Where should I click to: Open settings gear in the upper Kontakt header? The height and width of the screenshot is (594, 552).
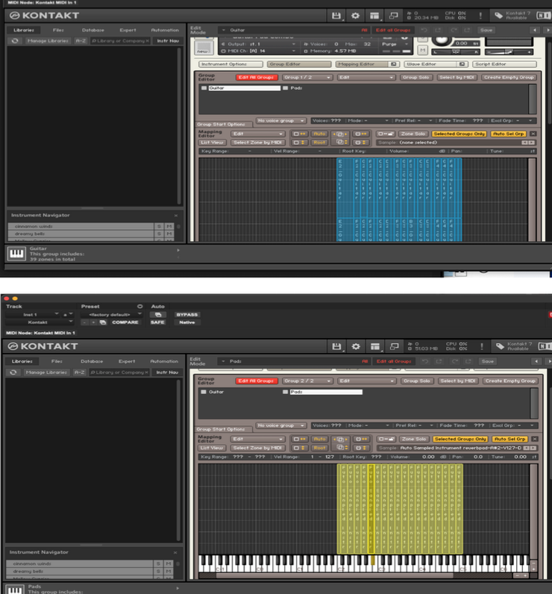[x=355, y=16]
